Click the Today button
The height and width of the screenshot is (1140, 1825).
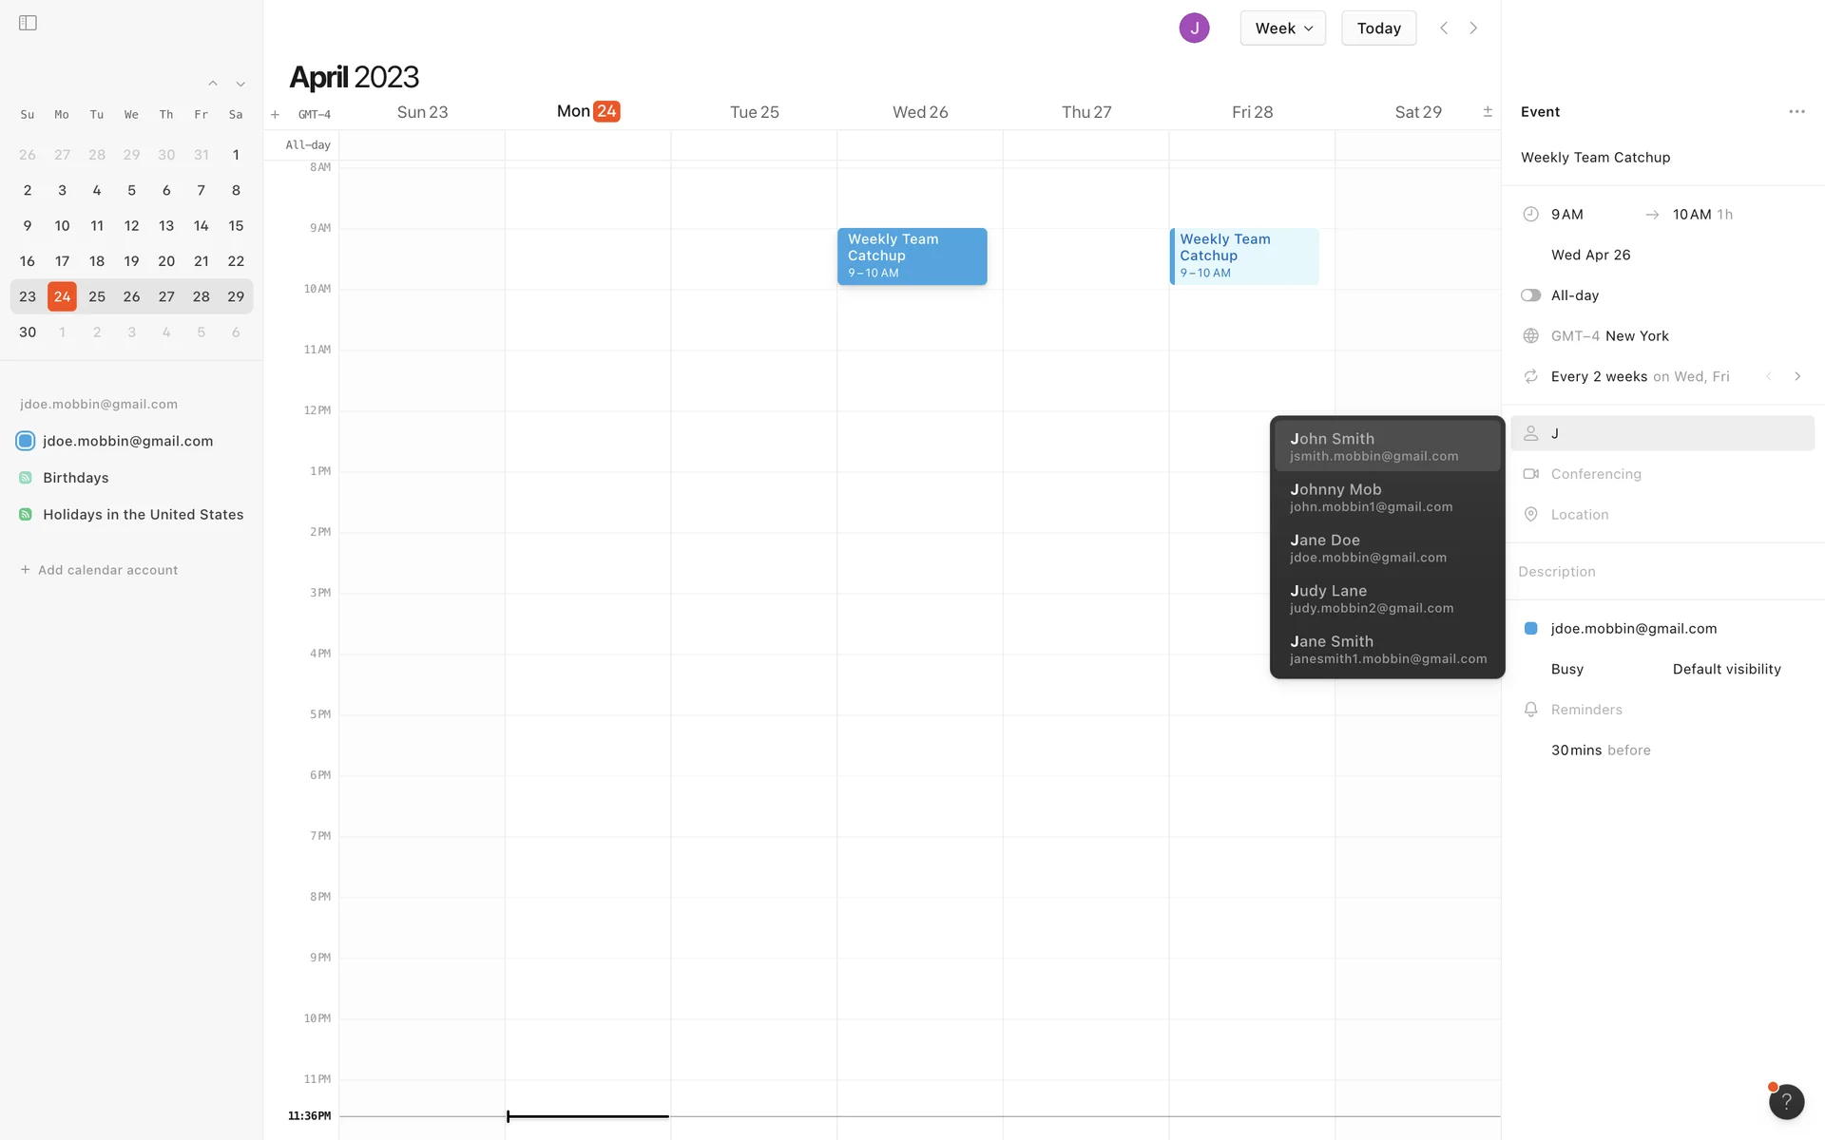[1378, 28]
